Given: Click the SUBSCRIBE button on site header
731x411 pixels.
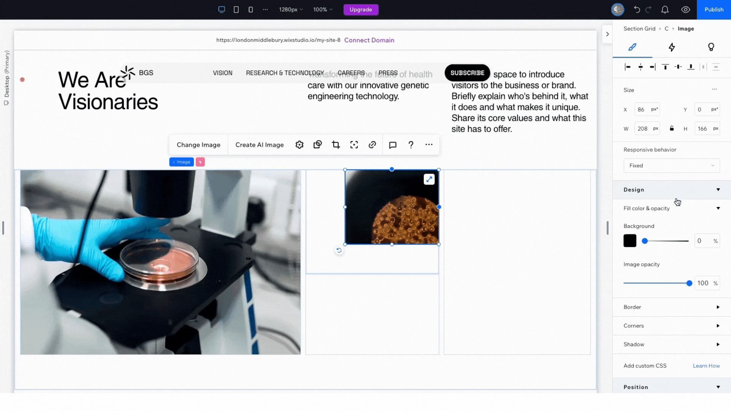Looking at the screenshot, I should pyautogui.click(x=467, y=73).
